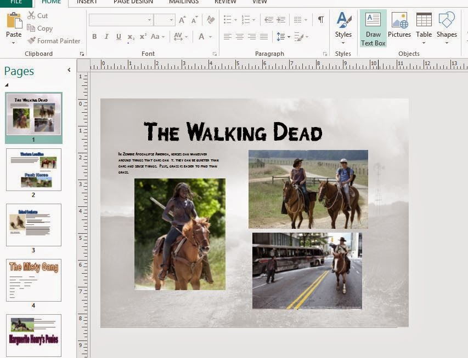This screenshot has width=468, height=358.
Task: Open Line Spacing dropdown
Action: click(283, 37)
